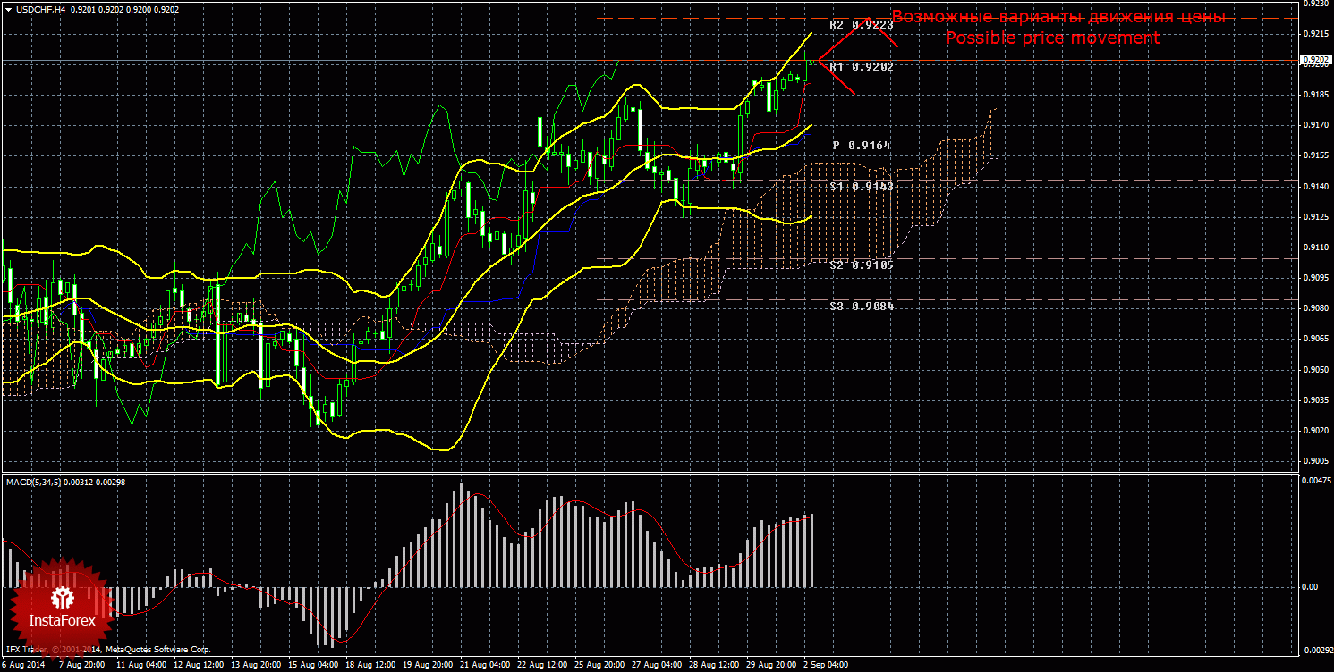1334x672 pixels.
Task: Click the 0.9080 price axis label
Action: click(1315, 309)
